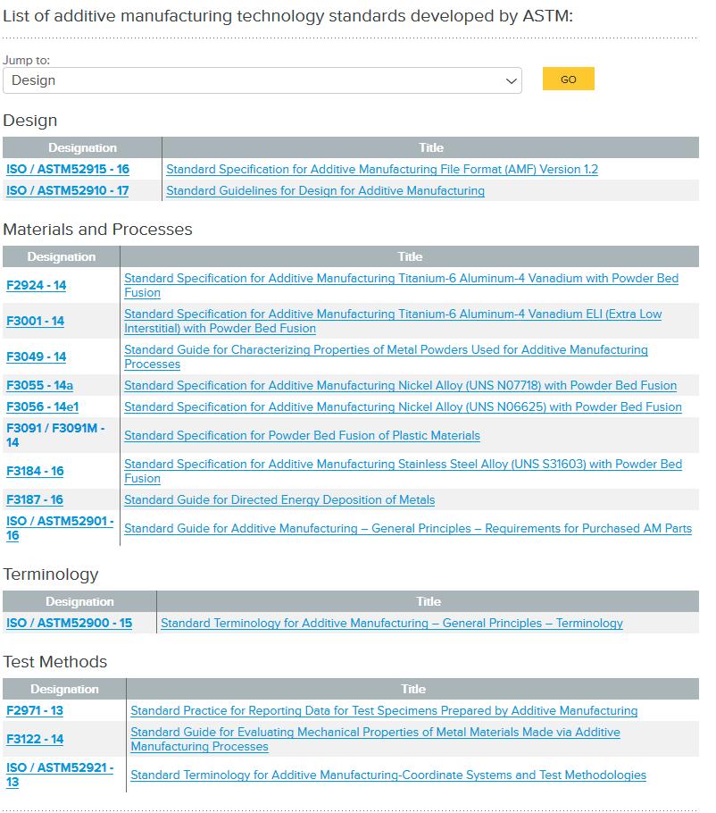Click the Materials and Processes heading

[x=97, y=230]
